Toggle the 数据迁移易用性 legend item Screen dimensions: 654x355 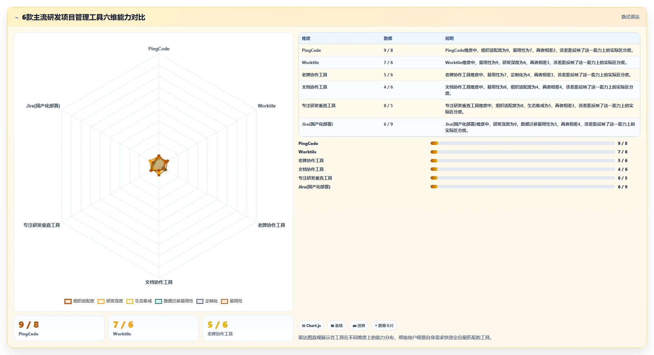tap(174, 301)
